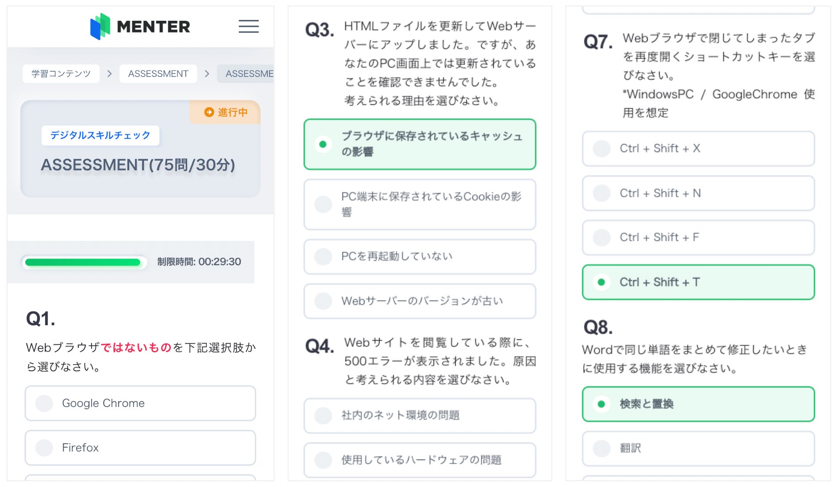Click the green time limit progress bar
837x487 pixels.
pos(83,263)
